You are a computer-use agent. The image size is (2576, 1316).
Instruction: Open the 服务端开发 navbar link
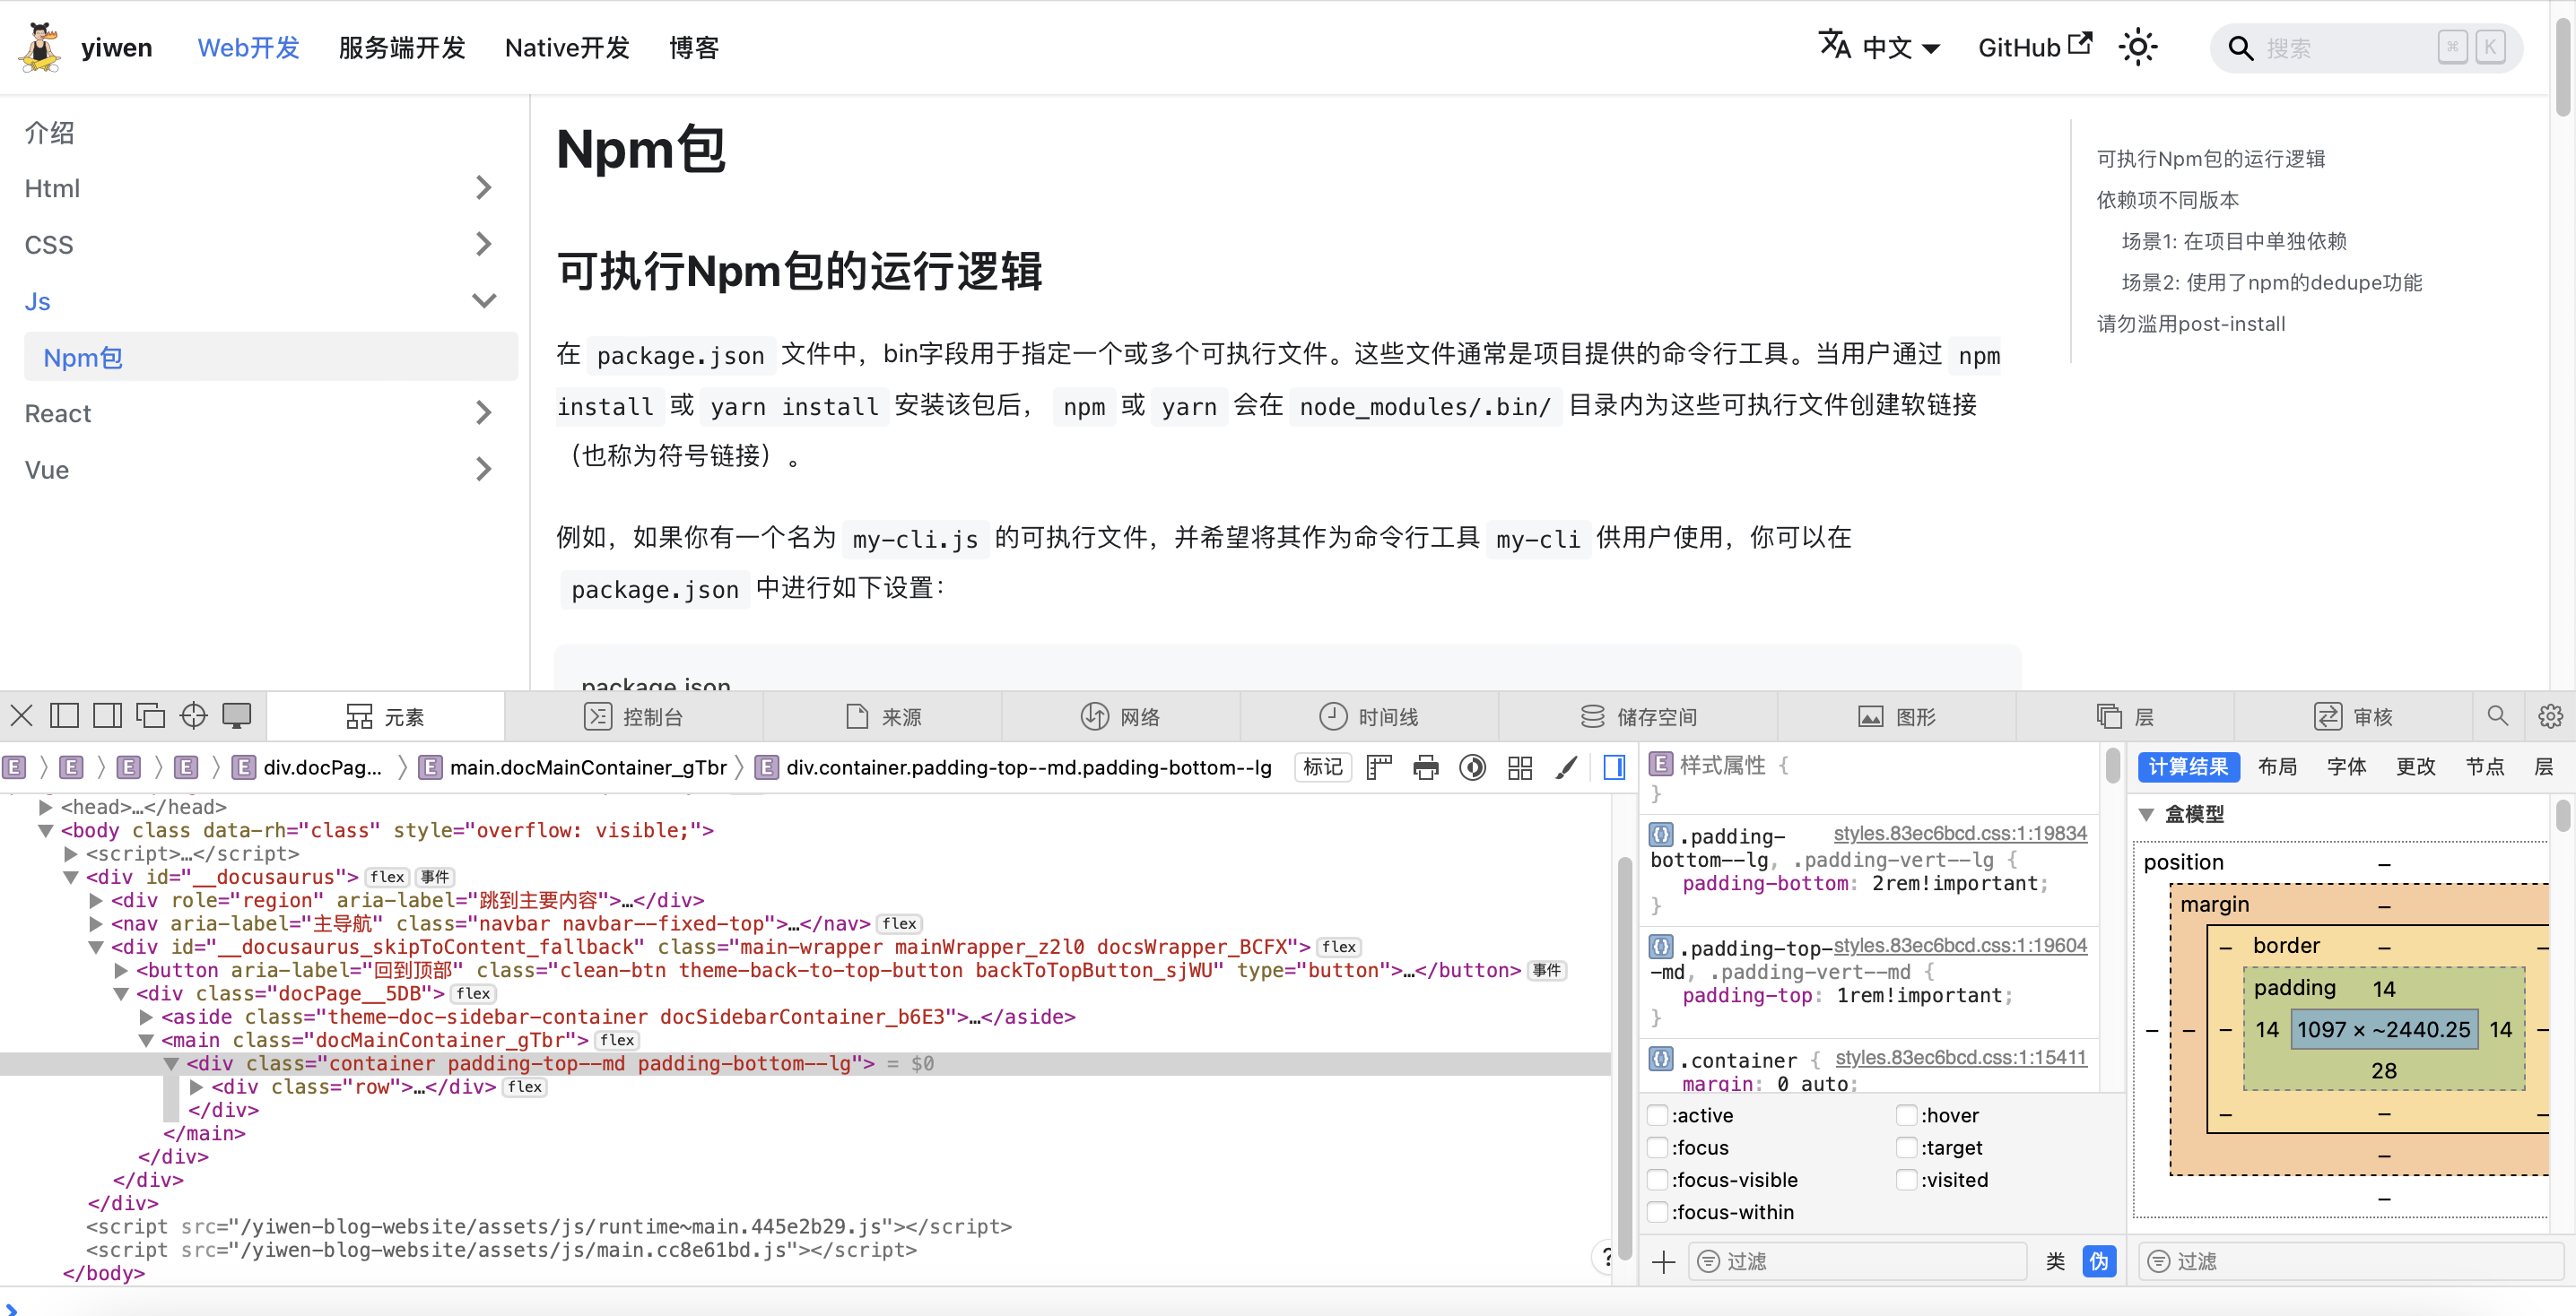[x=402, y=47]
